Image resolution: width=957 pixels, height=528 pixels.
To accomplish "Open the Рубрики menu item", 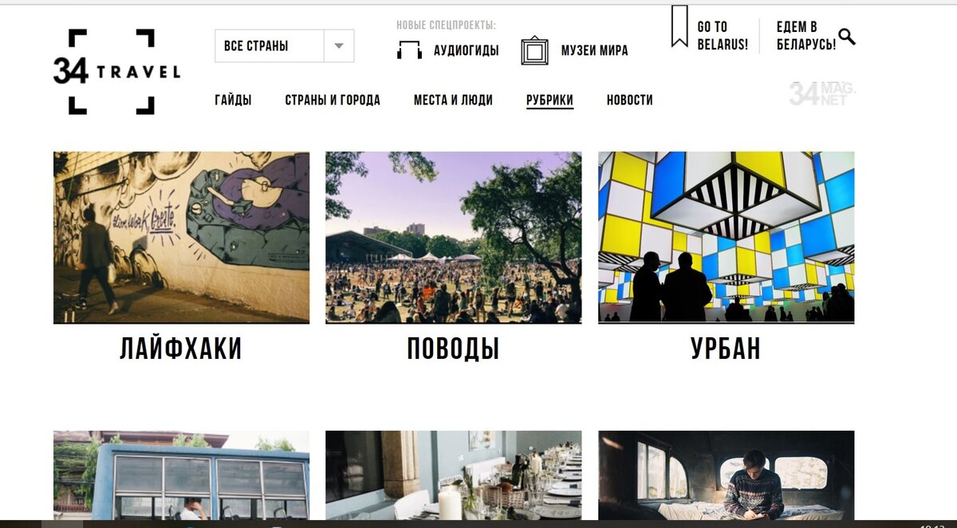I will (549, 100).
